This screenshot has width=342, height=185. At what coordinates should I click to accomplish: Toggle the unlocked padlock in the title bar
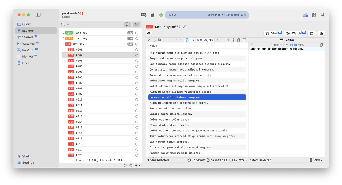pos(153,15)
